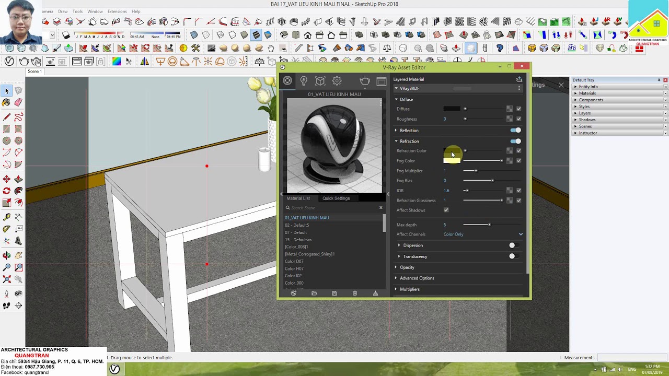Open the V-Ray Settings gear icon

point(337,80)
